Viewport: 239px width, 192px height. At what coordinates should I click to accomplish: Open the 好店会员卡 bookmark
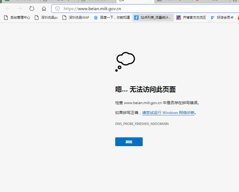pyautogui.click(x=222, y=18)
